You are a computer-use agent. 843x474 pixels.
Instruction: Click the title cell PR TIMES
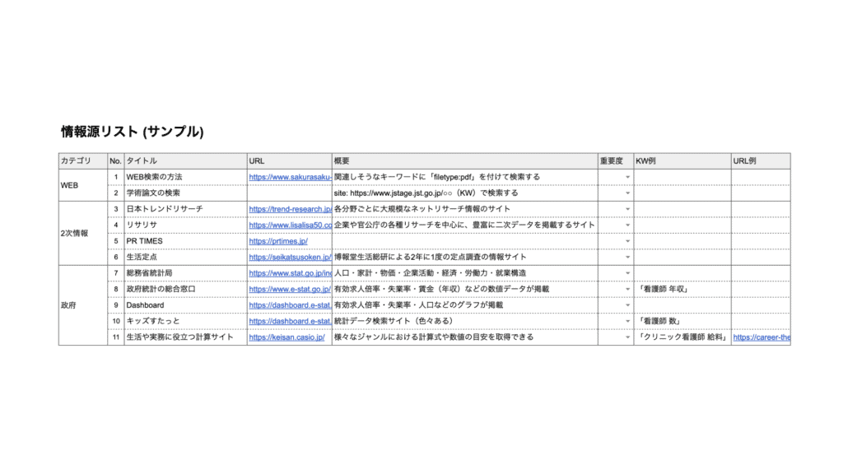point(185,241)
